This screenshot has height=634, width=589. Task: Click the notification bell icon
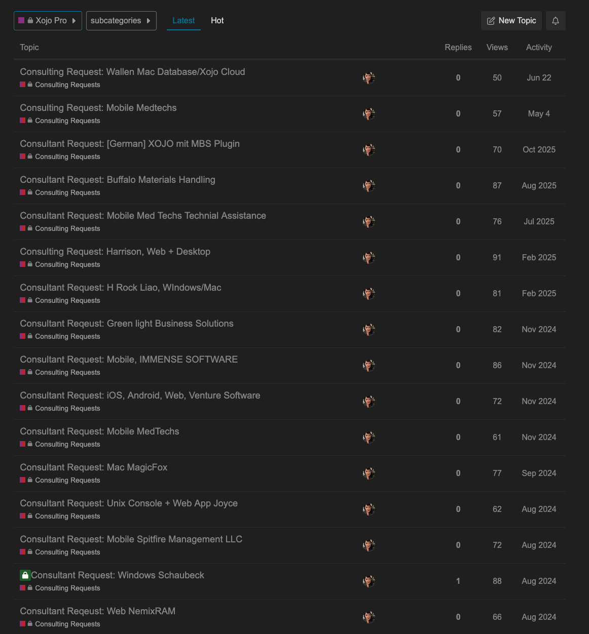click(556, 21)
